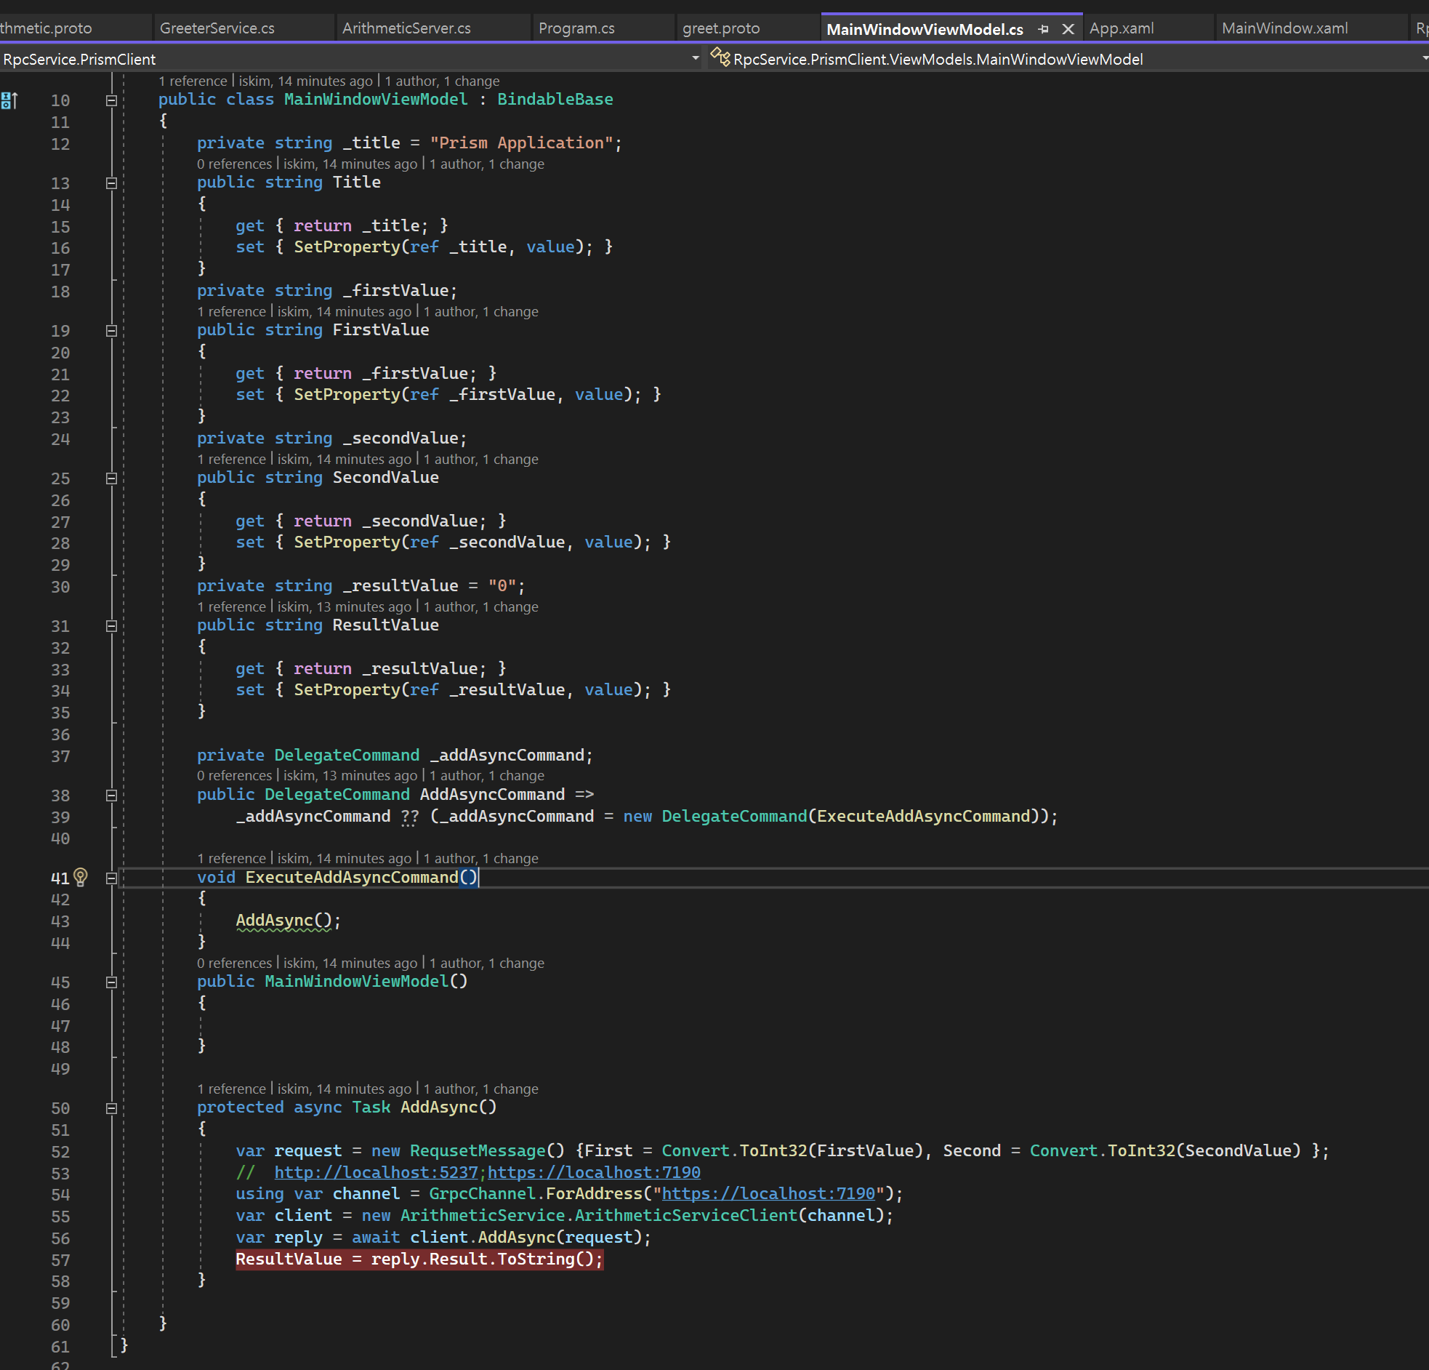The height and width of the screenshot is (1370, 1429).
Task: Click the http://localhost:5237 comment link
Action: click(x=376, y=1172)
